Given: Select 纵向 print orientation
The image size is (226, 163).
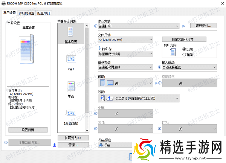Looking at the screenshot, I should pos(184,49).
